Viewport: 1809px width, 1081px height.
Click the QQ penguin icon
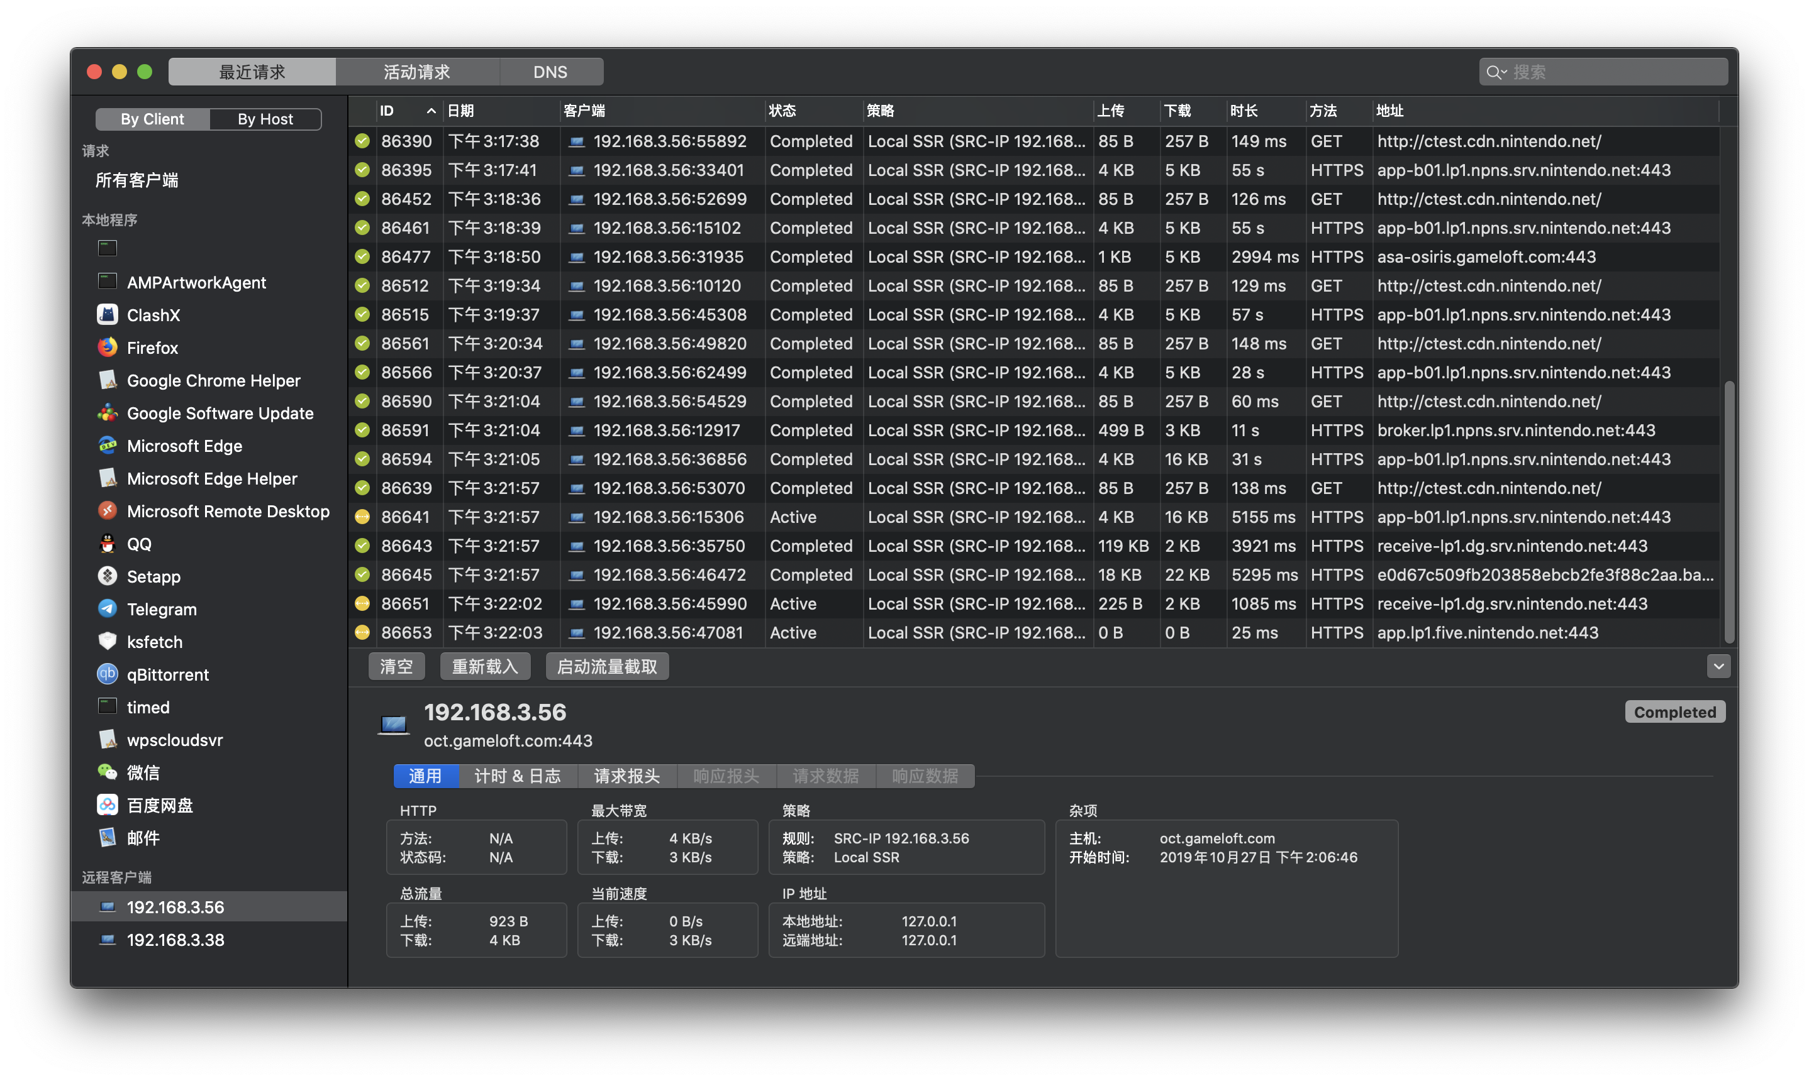(x=108, y=544)
